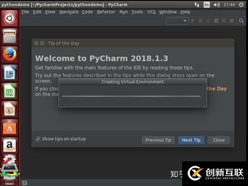The height and width of the screenshot is (186, 248).
Task: Click the Previous Tip button
Action: 158,140
